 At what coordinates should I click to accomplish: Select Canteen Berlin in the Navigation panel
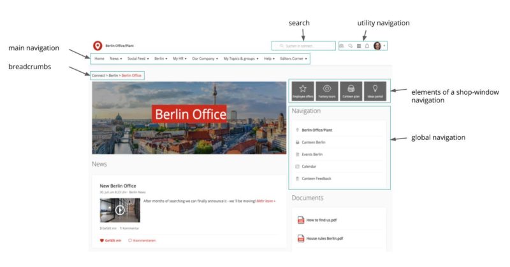click(x=313, y=142)
